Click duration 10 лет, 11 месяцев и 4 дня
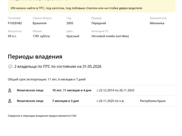This screenshot has height=136, width=182. point(72,90)
